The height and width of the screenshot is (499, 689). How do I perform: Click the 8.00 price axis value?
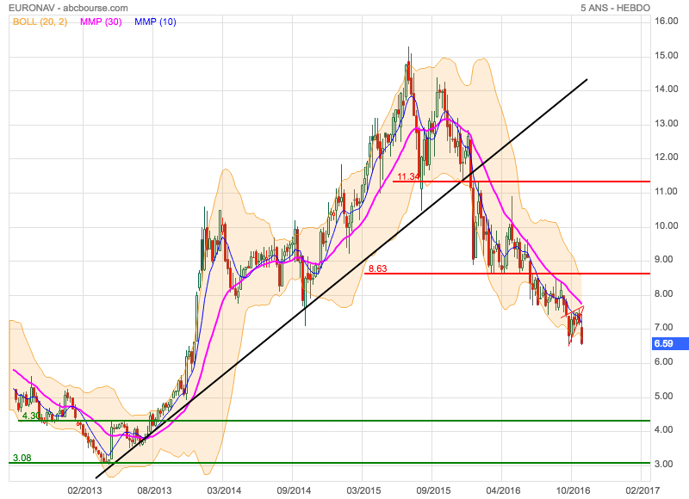663,293
